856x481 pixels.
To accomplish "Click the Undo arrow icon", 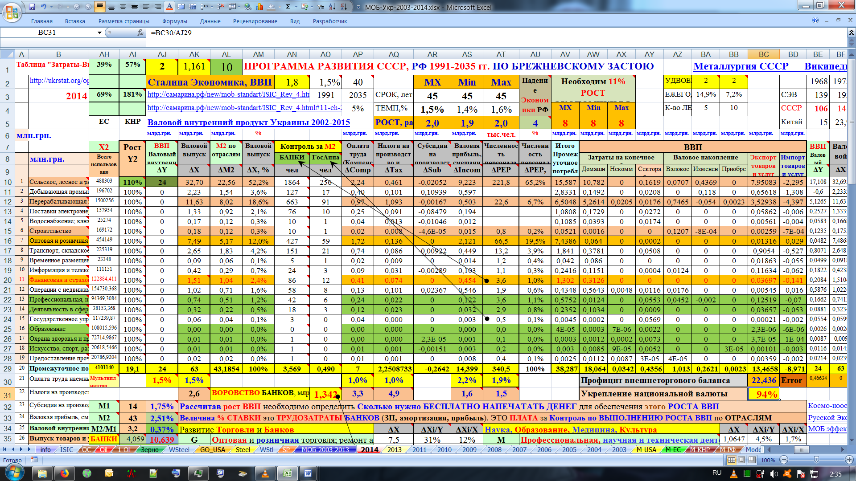I will coord(43,7).
